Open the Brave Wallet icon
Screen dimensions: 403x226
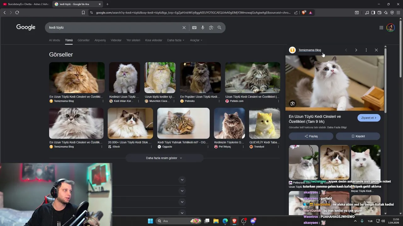click(379, 13)
